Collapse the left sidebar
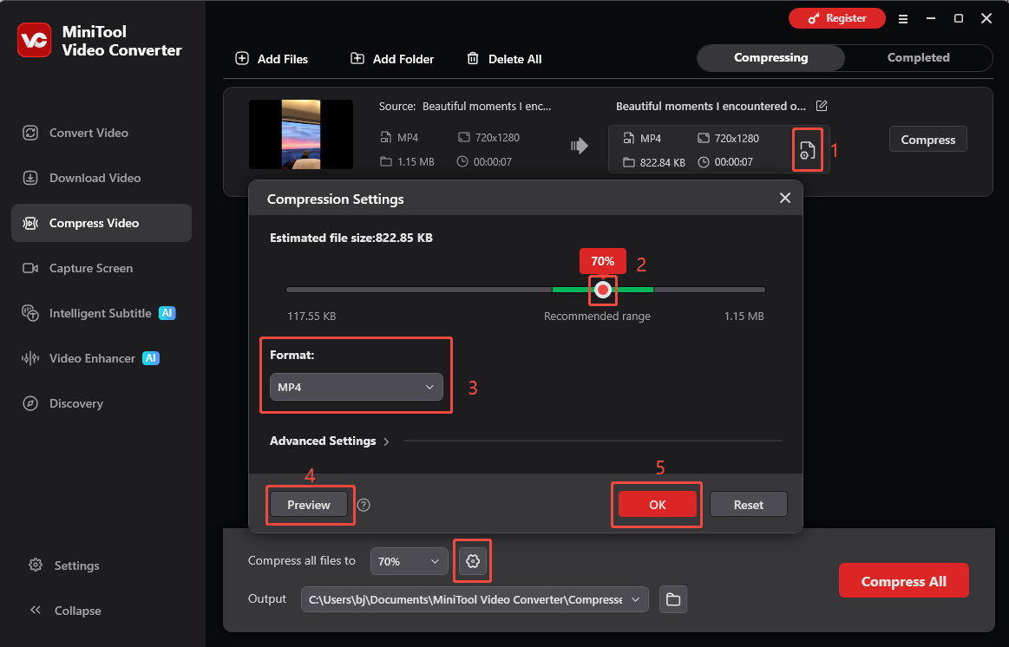This screenshot has width=1009, height=647. point(66,611)
